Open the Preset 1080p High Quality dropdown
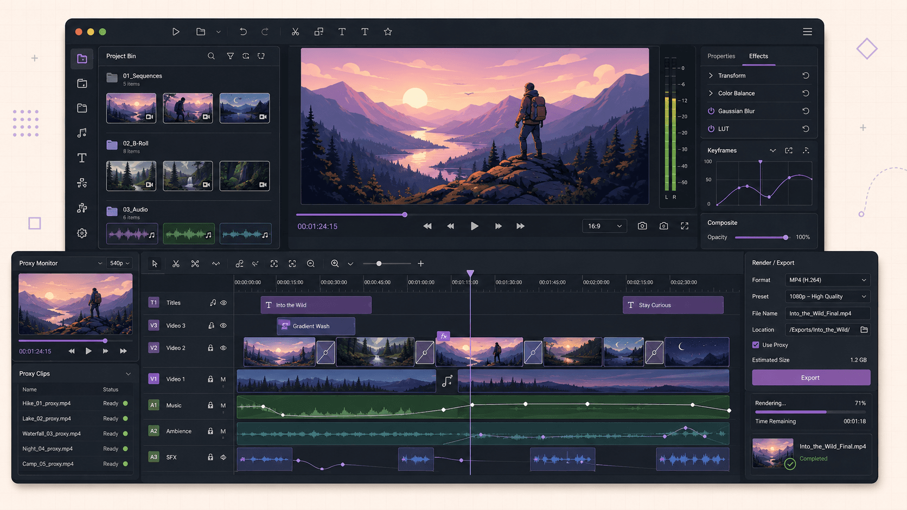Viewport: 907px width, 510px height. pos(827,296)
